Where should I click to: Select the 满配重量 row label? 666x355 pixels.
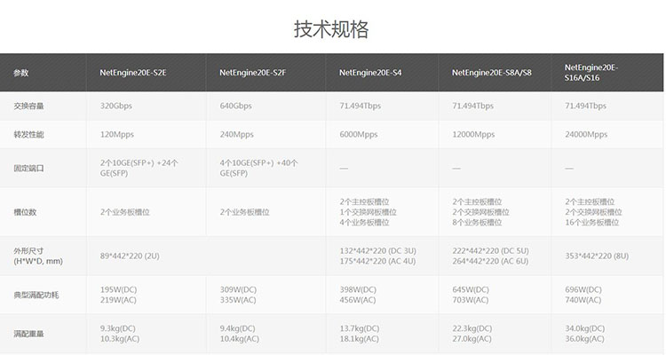[x=28, y=334]
